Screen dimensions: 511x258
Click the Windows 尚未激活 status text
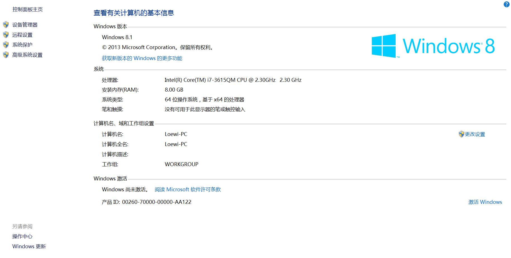[x=125, y=189]
